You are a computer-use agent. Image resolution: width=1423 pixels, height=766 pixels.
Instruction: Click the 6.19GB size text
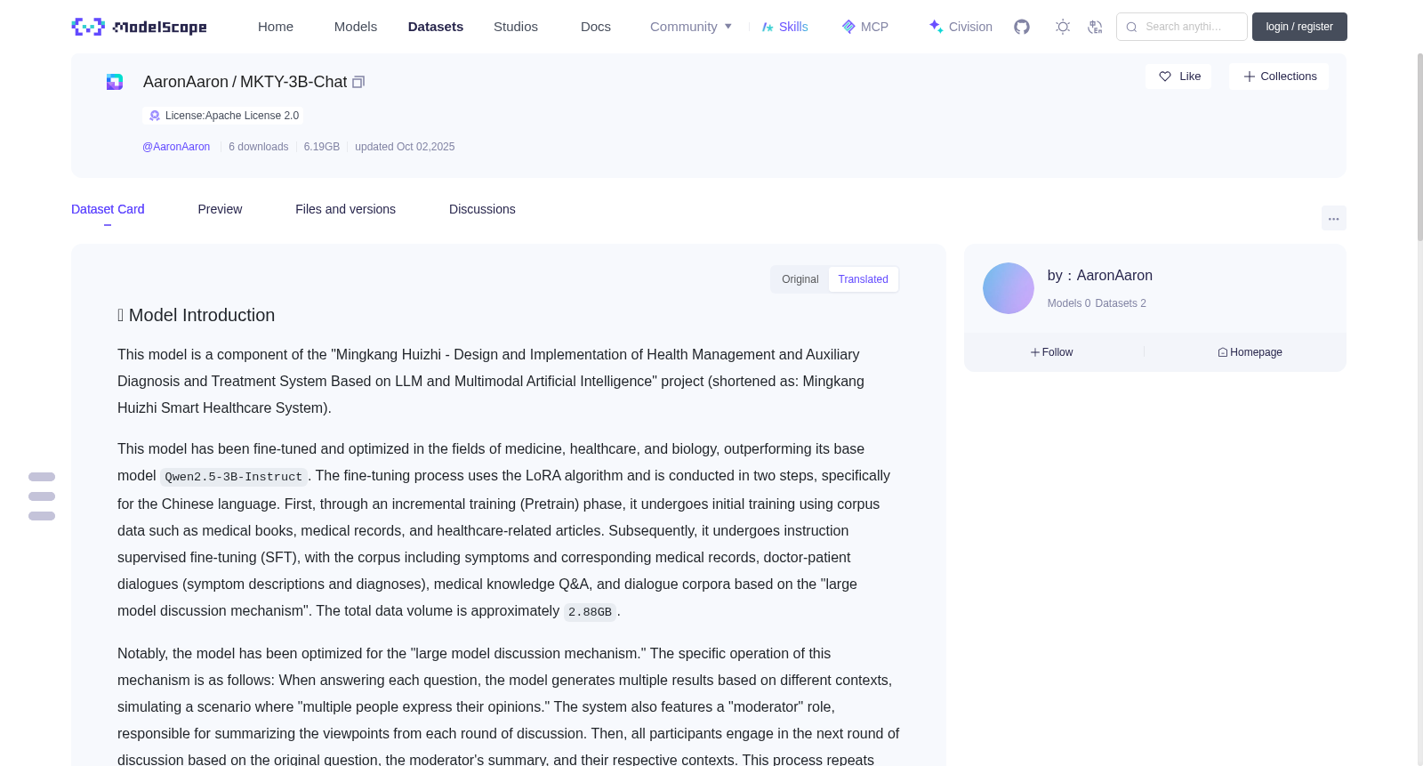click(x=322, y=147)
